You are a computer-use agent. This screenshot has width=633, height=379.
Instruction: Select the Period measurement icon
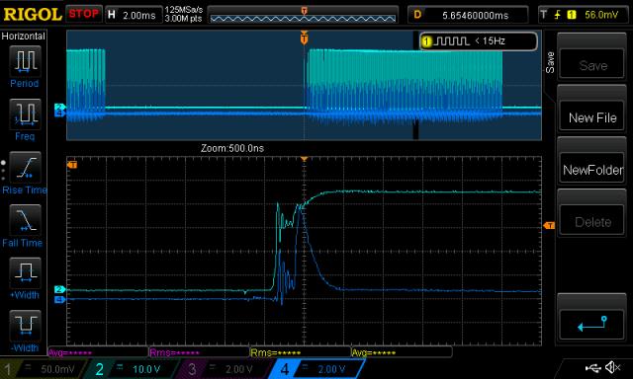(25, 61)
